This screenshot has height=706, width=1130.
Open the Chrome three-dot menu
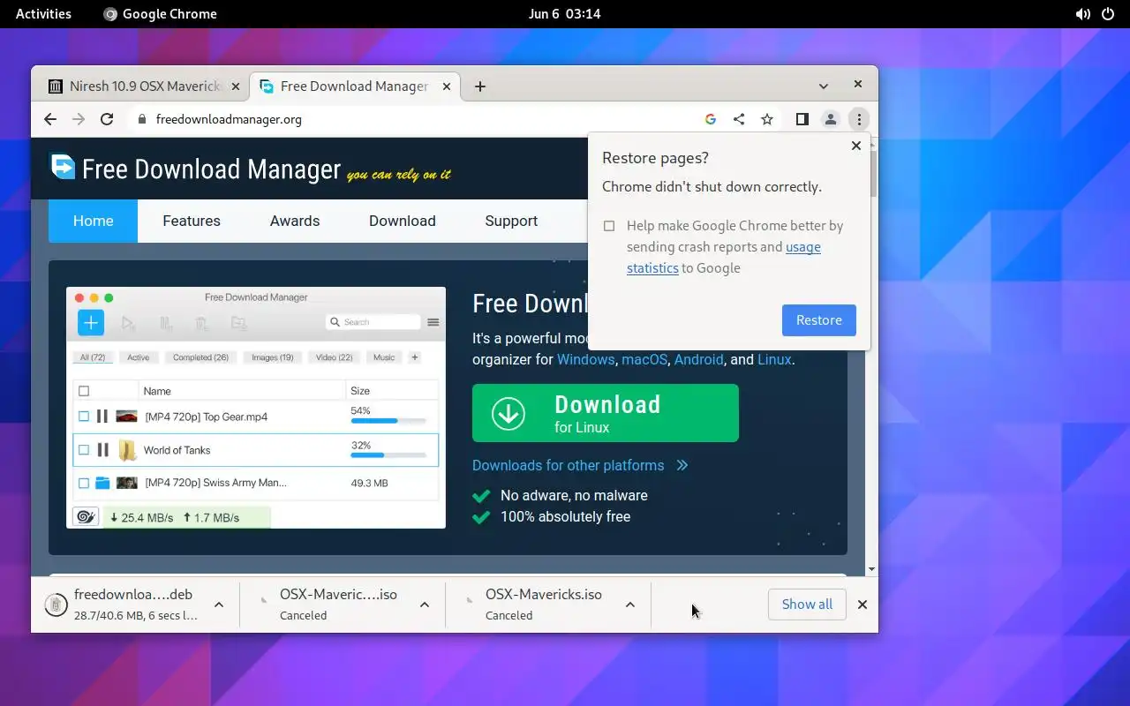pyautogui.click(x=859, y=119)
